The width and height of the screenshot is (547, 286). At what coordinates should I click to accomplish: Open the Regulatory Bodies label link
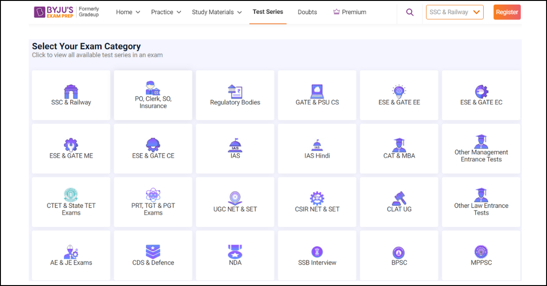(x=235, y=102)
